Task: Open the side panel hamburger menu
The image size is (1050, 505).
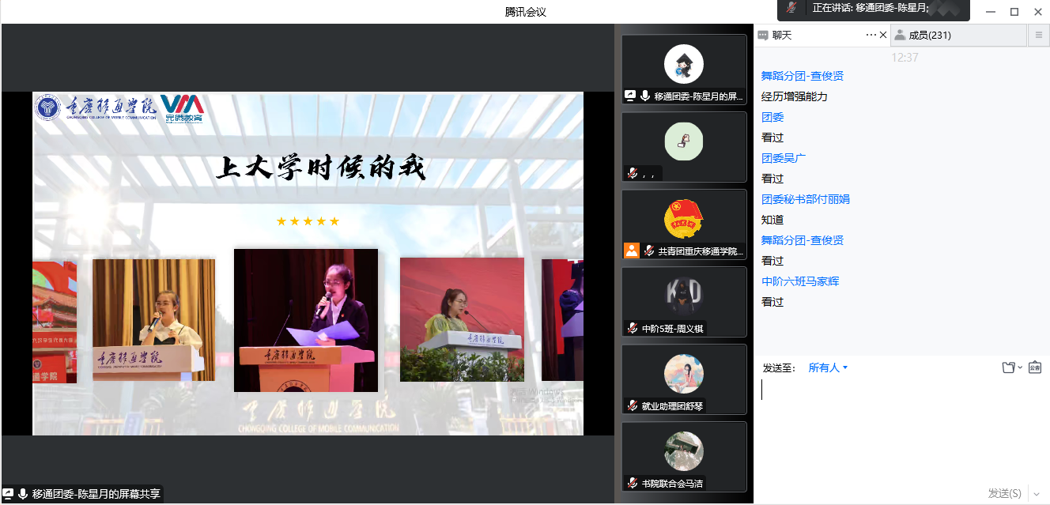Action: coord(1039,35)
